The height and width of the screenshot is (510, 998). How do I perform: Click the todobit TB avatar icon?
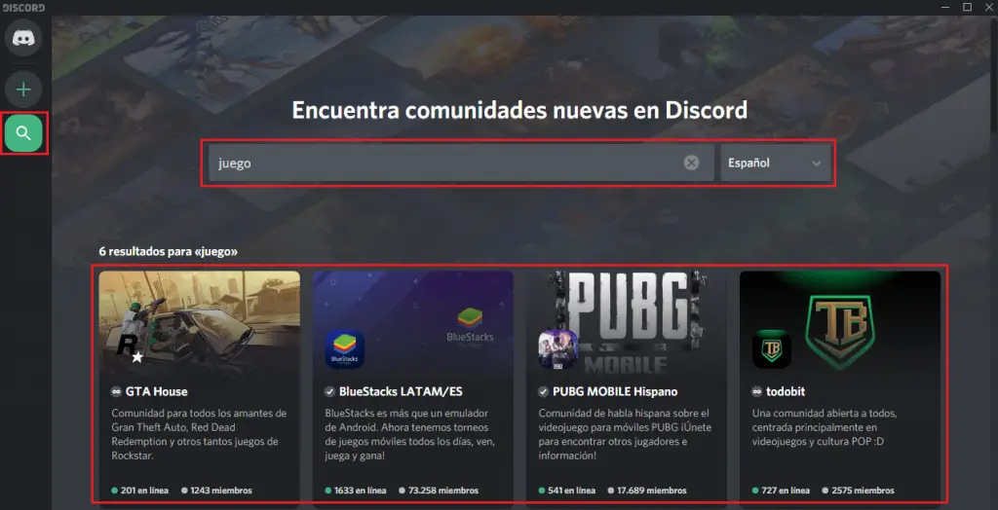click(x=772, y=348)
